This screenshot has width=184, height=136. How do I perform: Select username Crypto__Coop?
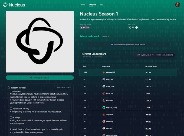pyautogui.click(x=111, y=107)
